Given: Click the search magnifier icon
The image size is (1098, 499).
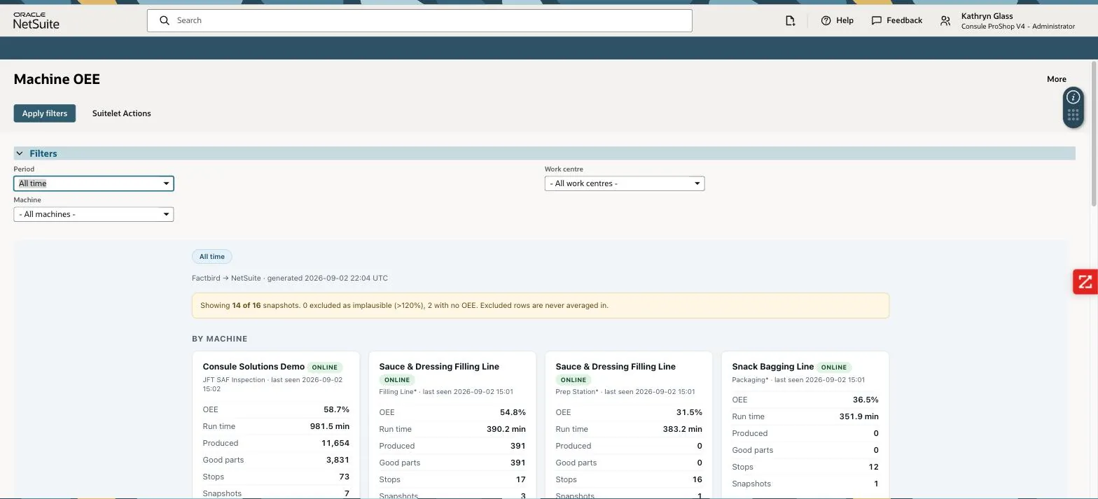Looking at the screenshot, I should 165,20.
